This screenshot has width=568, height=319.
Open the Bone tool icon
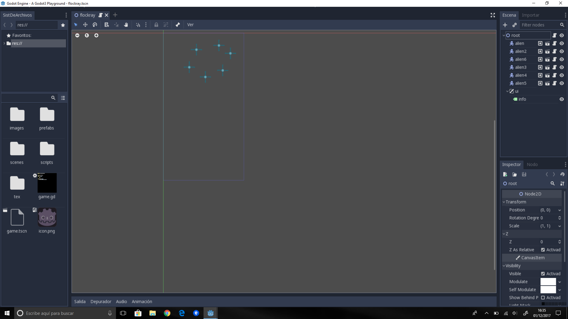(x=178, y=25)
